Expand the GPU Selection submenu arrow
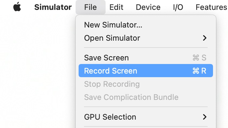 [x=205, y=117]
